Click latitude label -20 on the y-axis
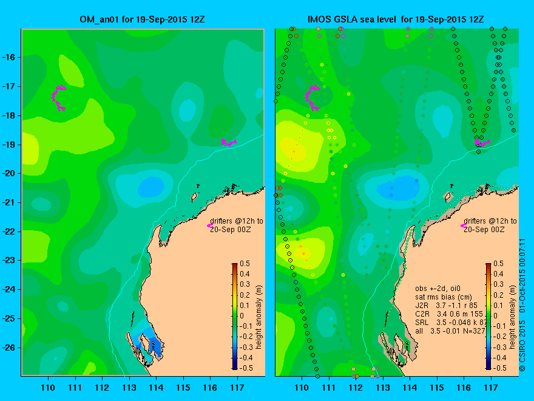This screenshot has height=401, width=534. pos(8,174)
